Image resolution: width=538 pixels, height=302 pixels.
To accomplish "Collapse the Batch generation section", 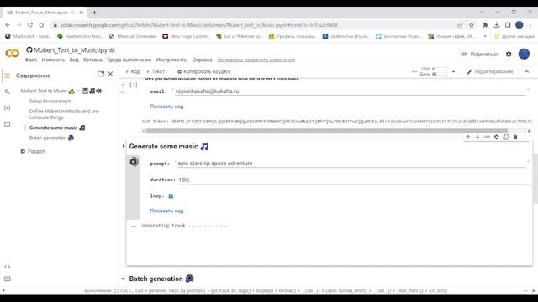I will [124, 279].
